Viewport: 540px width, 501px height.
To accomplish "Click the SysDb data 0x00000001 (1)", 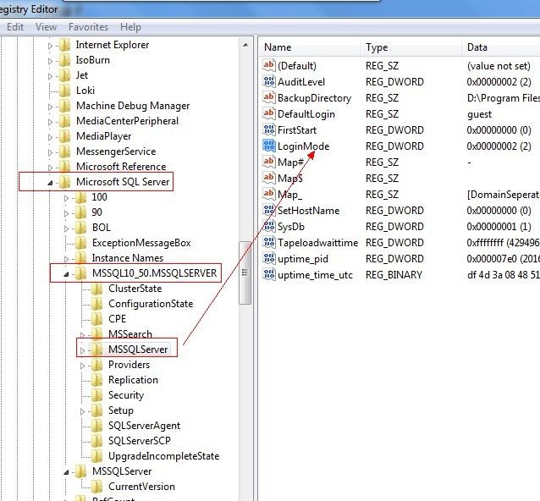I will pyautogui.click(x=499, y=227).
